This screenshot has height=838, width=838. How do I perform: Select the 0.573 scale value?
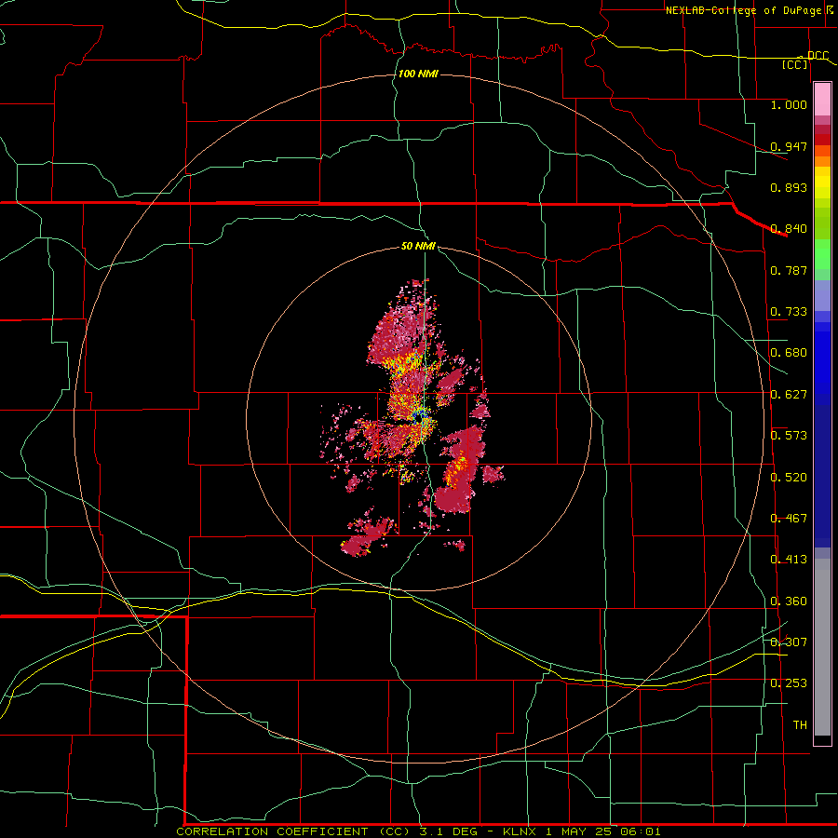789,436
